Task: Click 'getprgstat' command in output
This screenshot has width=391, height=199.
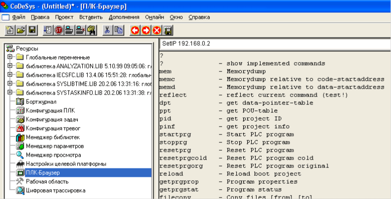Action: coord(179,190)
